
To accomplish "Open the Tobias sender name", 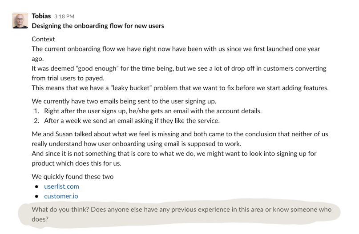I will pyautogui.click(x=41, y=16).
